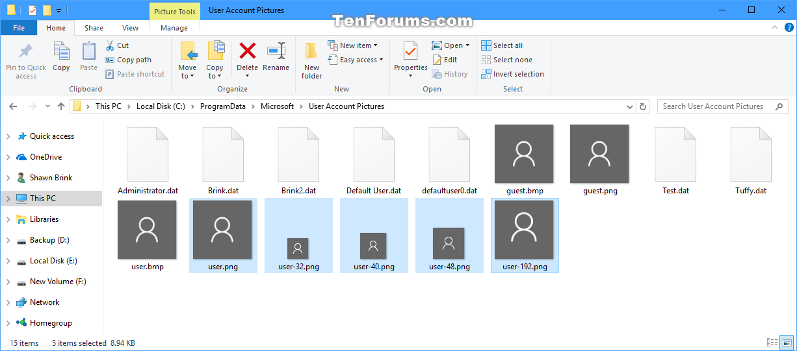Click Select all in ribbon
797x351 pixels.
point(502,45)
